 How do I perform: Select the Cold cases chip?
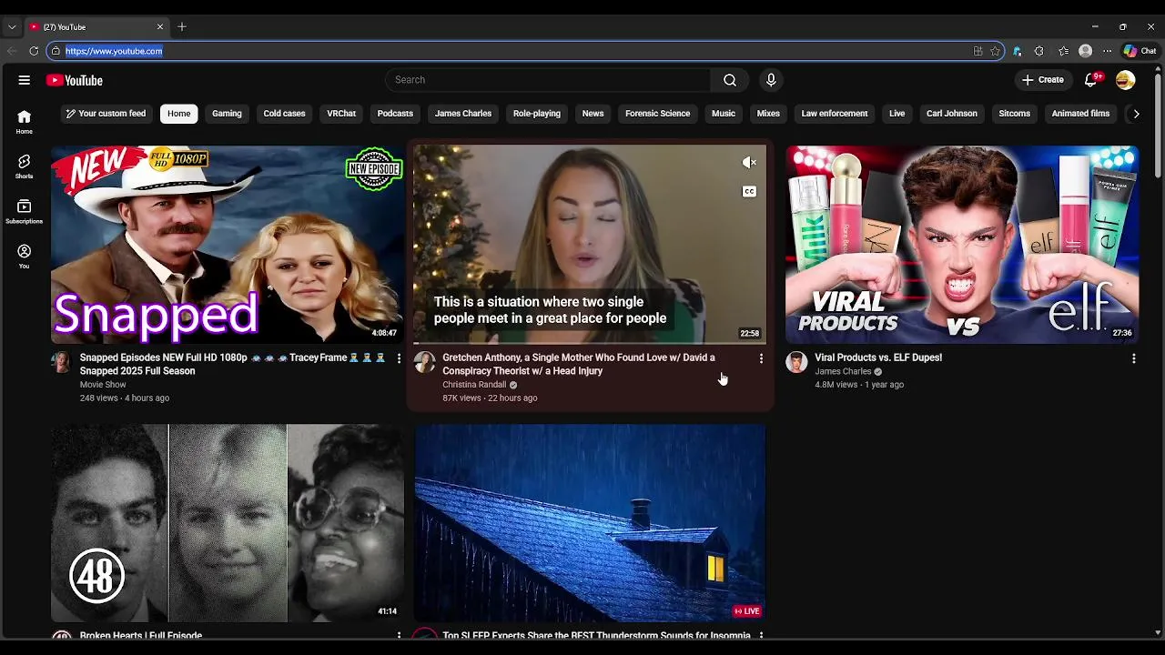point(285,114)
